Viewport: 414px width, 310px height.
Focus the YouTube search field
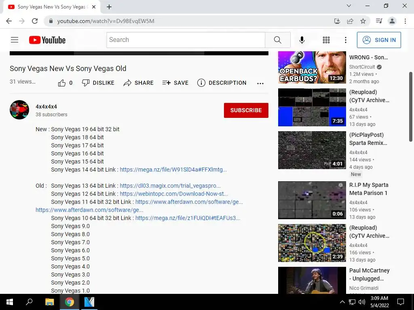pos(186,40)
